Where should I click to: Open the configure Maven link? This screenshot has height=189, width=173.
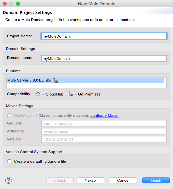click(x=105, y=115)
